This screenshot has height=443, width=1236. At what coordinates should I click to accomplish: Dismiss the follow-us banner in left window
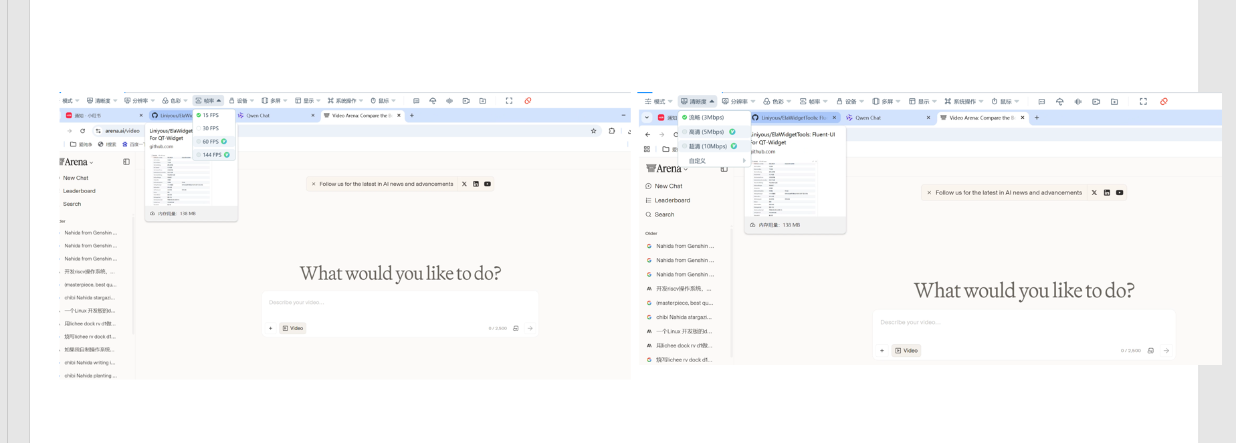pos(314,184)
